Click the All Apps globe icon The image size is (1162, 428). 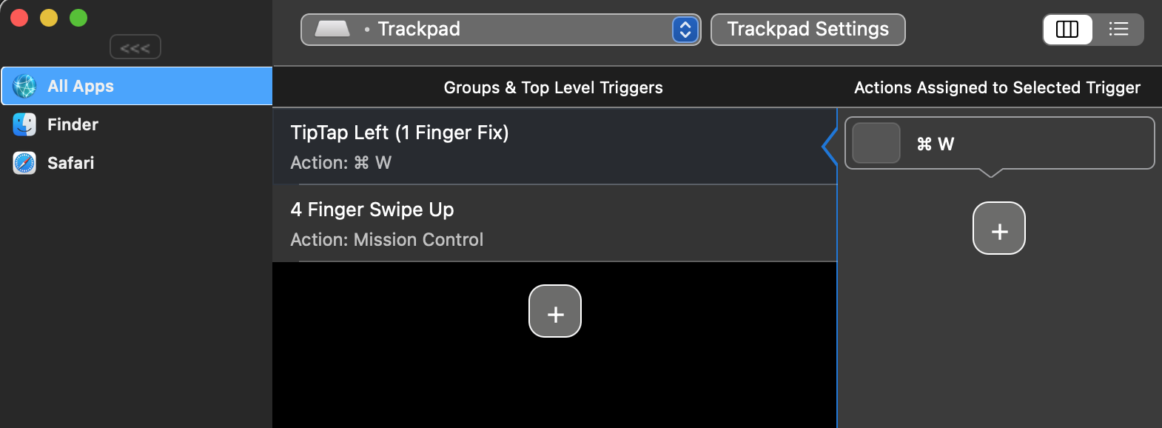point(24,86)
